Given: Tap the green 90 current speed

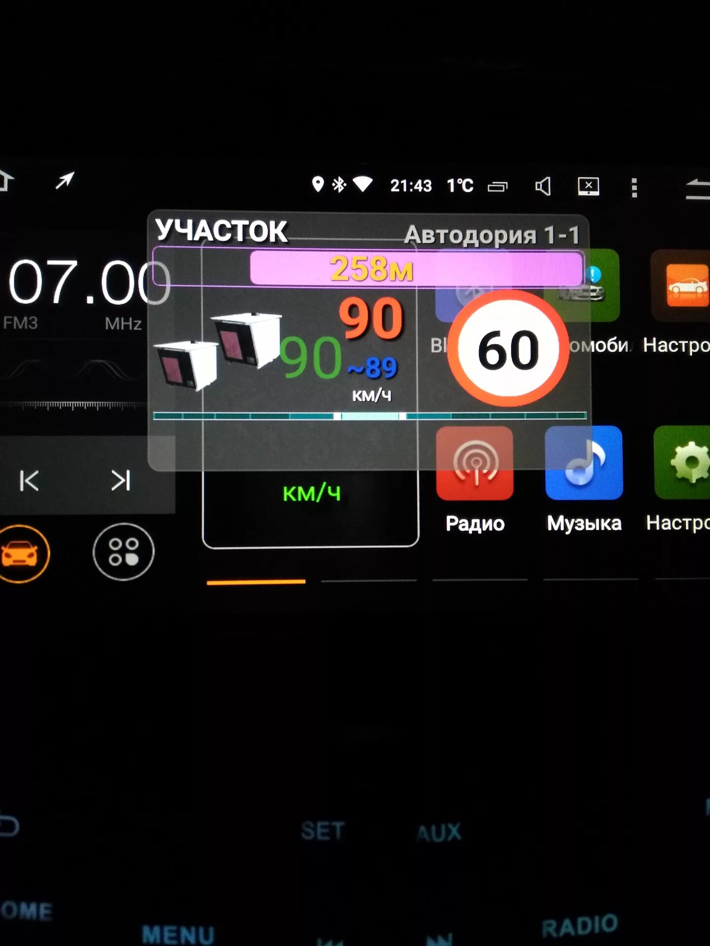Looking at the screenshot, I should click(x=311, y=357).
